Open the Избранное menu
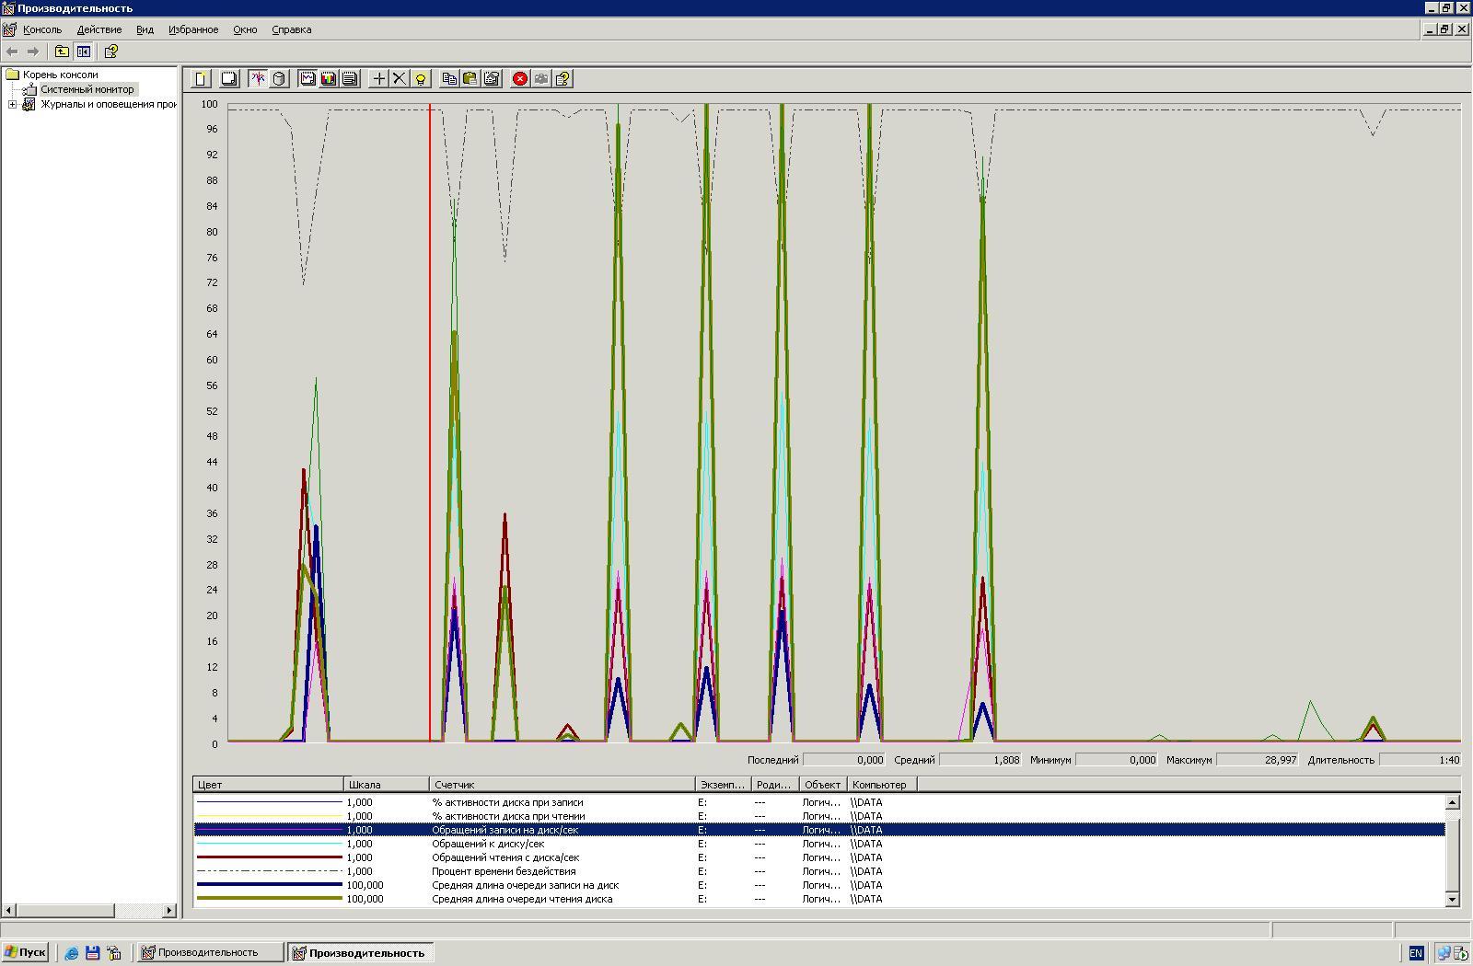Screen dimensions: 1473x966 [x=193, y=29]
